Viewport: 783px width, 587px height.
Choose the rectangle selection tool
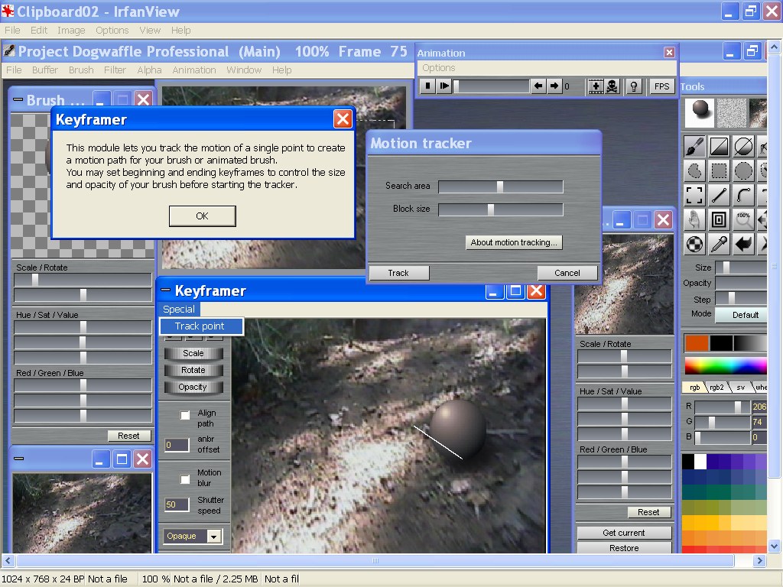[719, 170]
